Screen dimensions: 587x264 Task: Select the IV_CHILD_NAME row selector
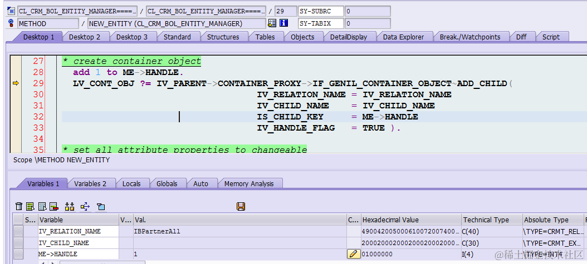[18, 243]
